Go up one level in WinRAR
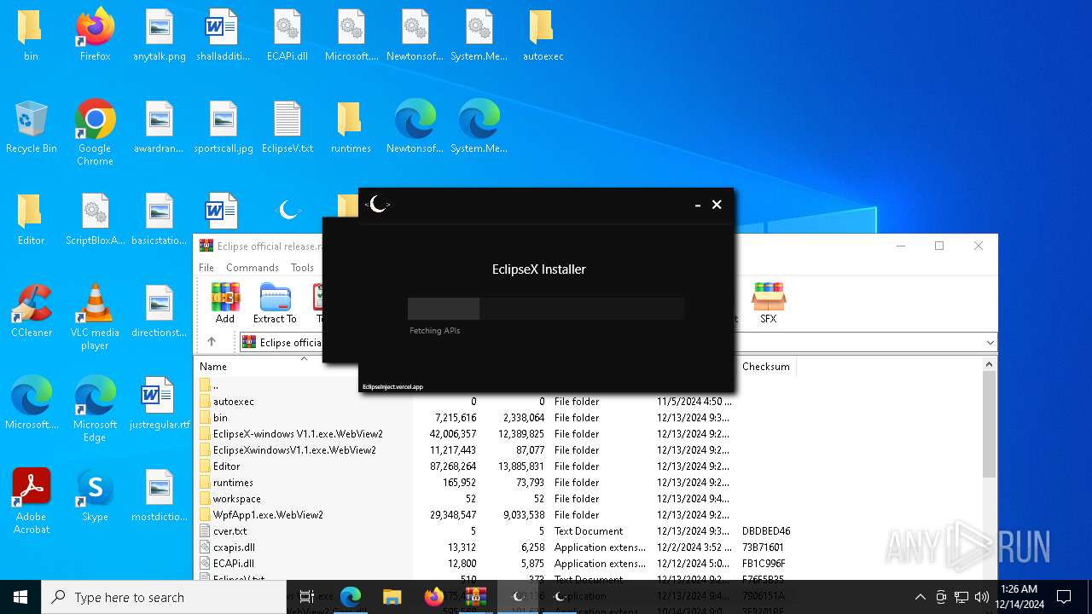 [212, 342]
